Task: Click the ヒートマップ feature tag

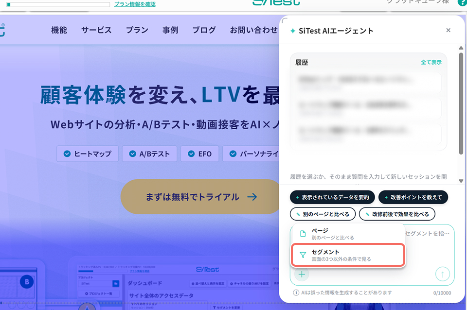Action: click(88, 154)
